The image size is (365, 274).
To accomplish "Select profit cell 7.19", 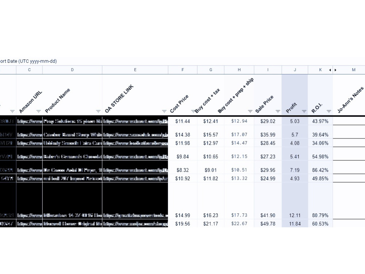I will [x=295, y=167].
